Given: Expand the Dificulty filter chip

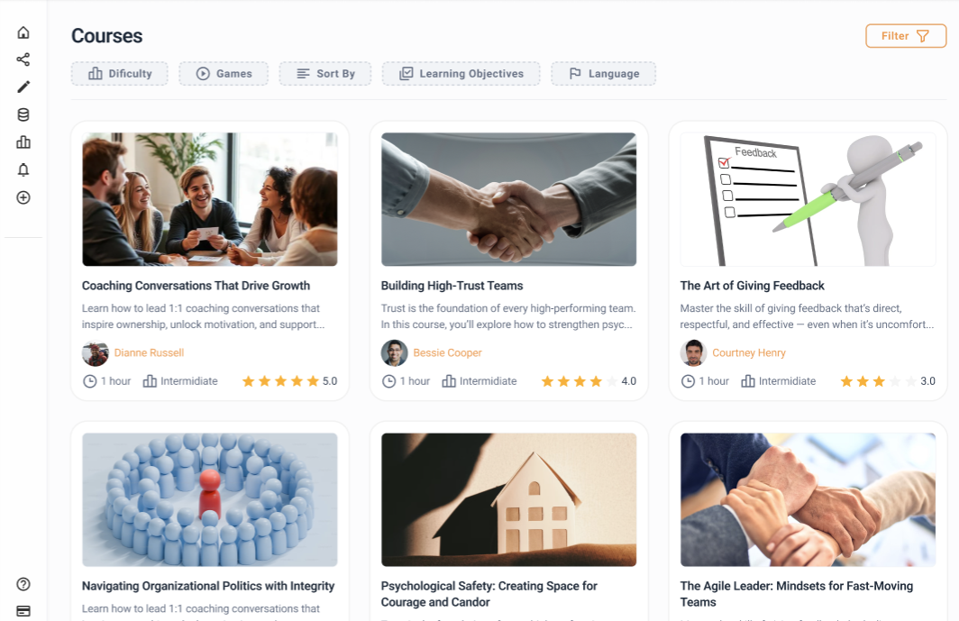Looking at the screenshot, I should [120, 73].
